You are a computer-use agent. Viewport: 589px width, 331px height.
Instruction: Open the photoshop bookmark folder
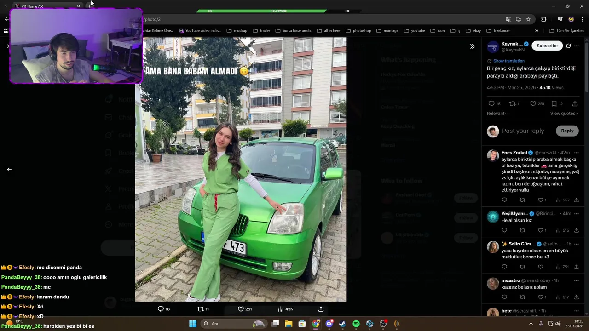pos(358,31)
